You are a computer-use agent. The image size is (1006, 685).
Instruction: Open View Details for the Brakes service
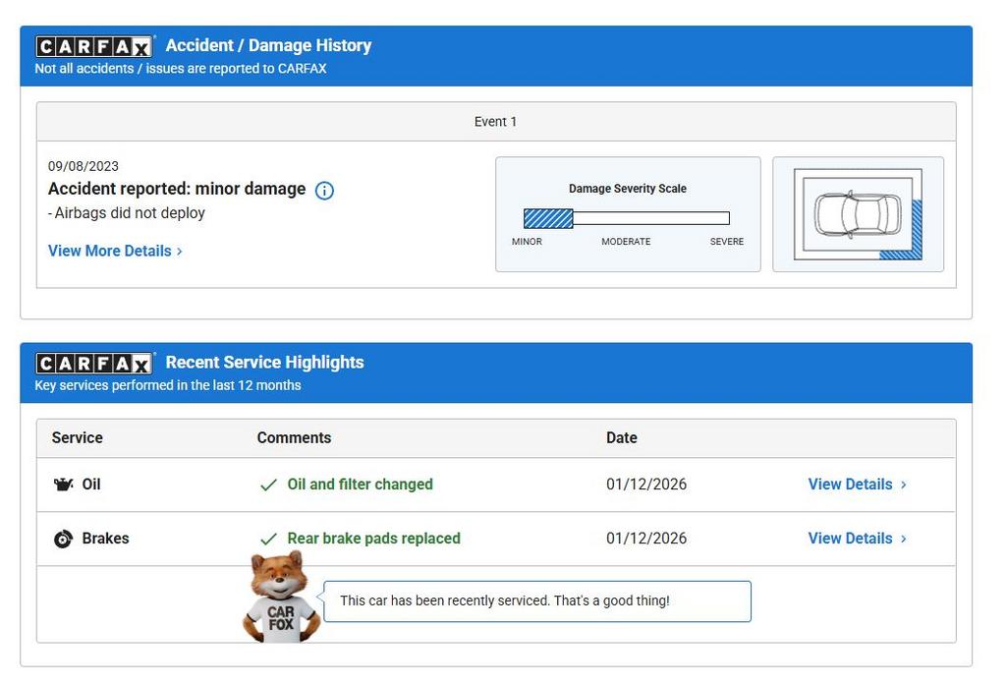coord(856,539)
